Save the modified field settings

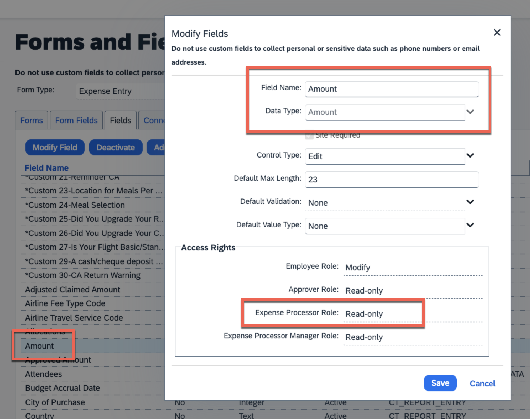click(x=440, y=383)
